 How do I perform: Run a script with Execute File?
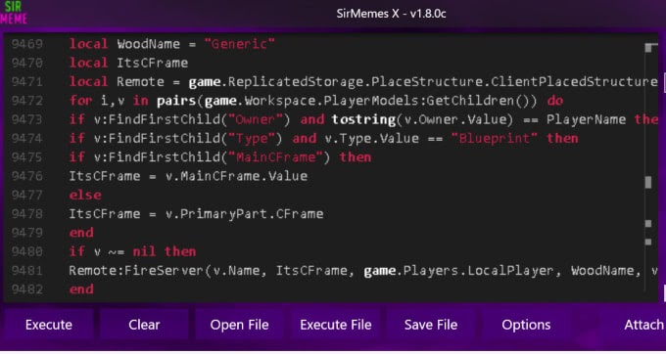336,325
